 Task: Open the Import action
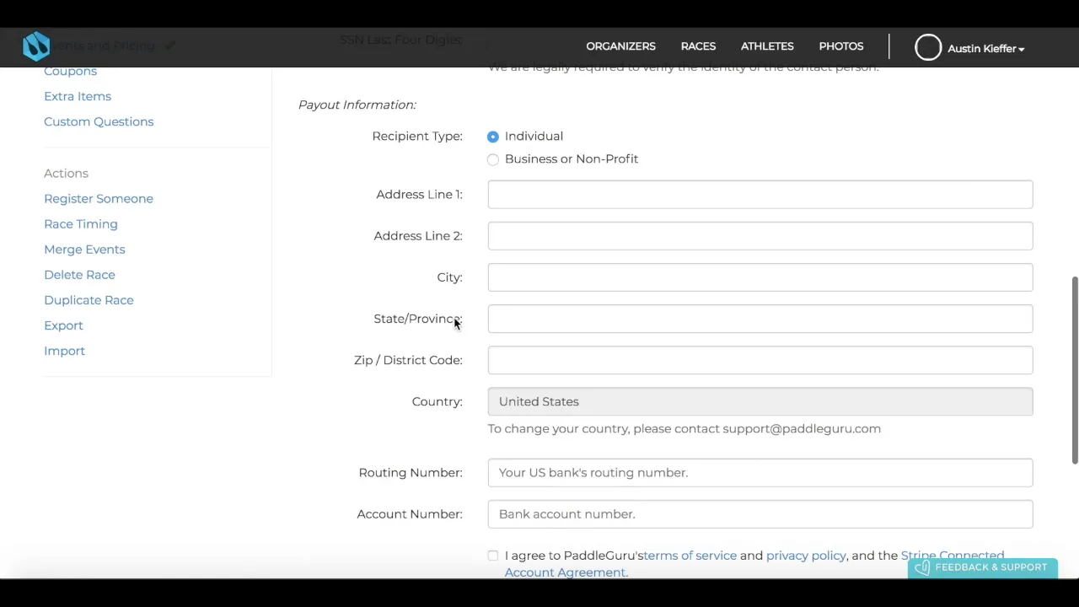coord(64,351)
